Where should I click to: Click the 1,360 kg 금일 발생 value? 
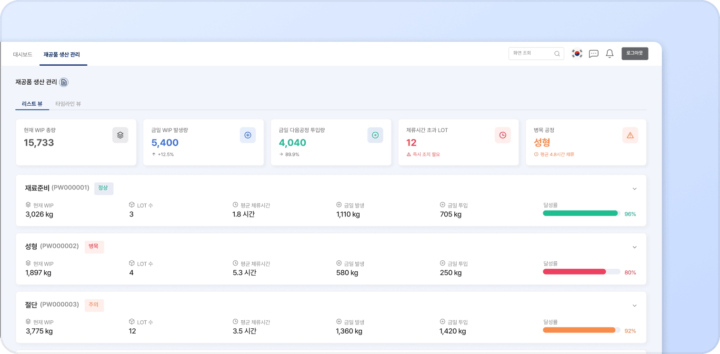349,332
